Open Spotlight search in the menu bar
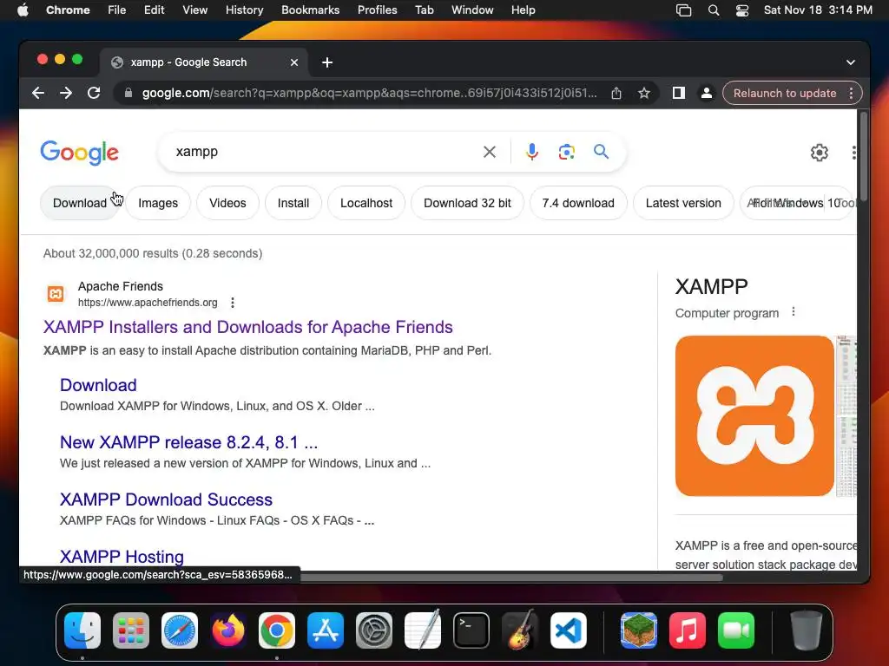Image resolution: width=889 pixels, height=666 pixels. (714, 10)
